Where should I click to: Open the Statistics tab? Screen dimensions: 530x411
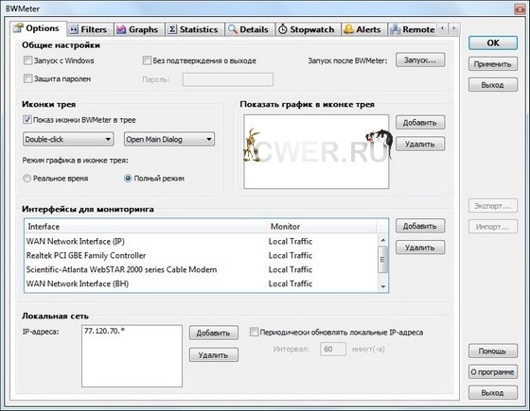195,29
